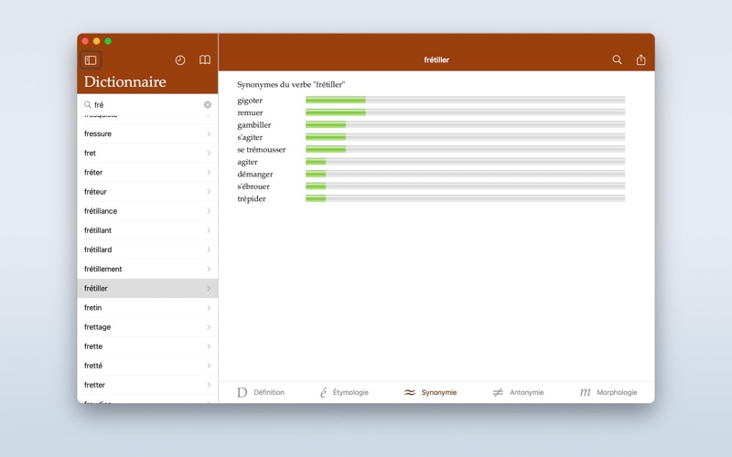Click the synonym 'se trémousser'

coord(262,150)
